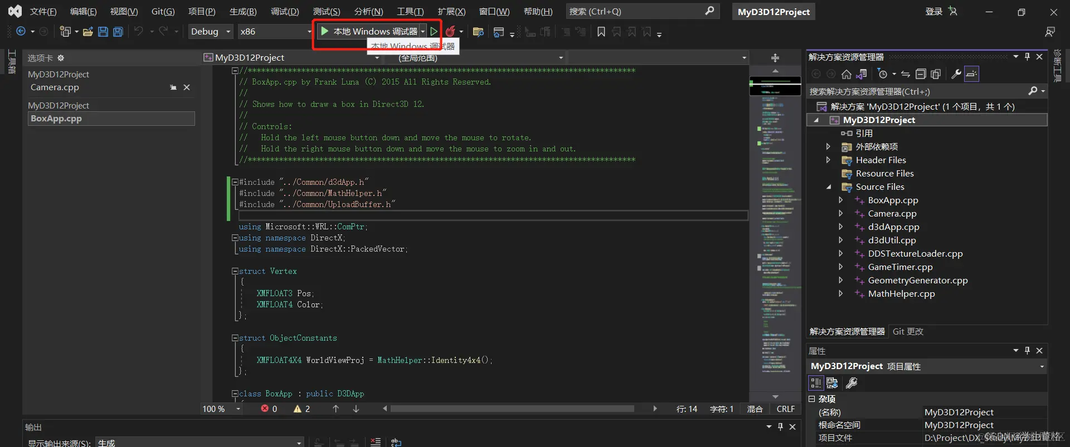The image size is (1070, 447).
Task: Click the Find in Files icon
Action: click(478, 32)
